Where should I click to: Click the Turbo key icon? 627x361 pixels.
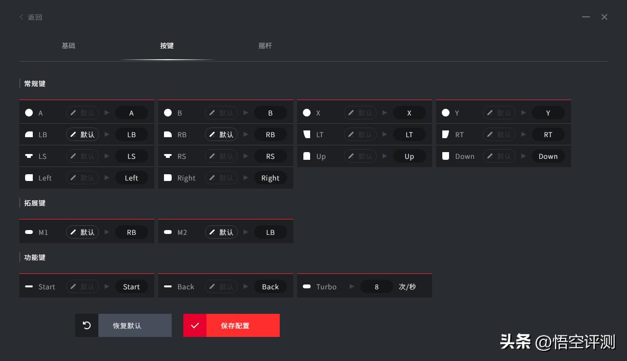click(307, 286)
